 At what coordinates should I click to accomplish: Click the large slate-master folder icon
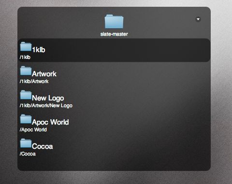pos(114,22)
